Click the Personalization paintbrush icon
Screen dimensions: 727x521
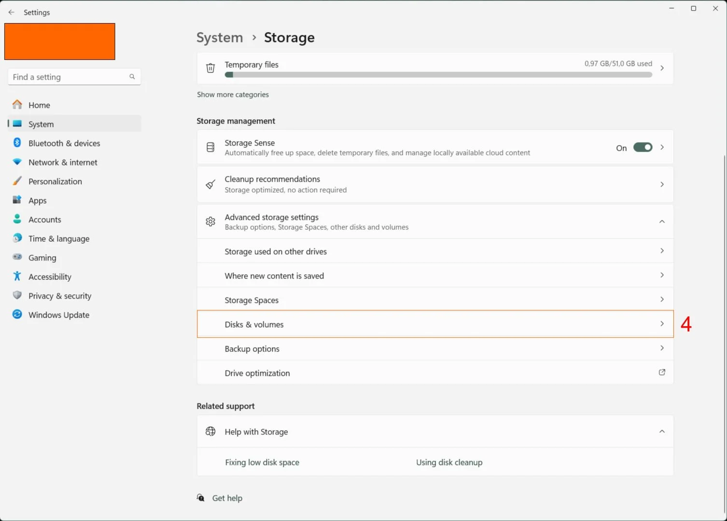17,181
